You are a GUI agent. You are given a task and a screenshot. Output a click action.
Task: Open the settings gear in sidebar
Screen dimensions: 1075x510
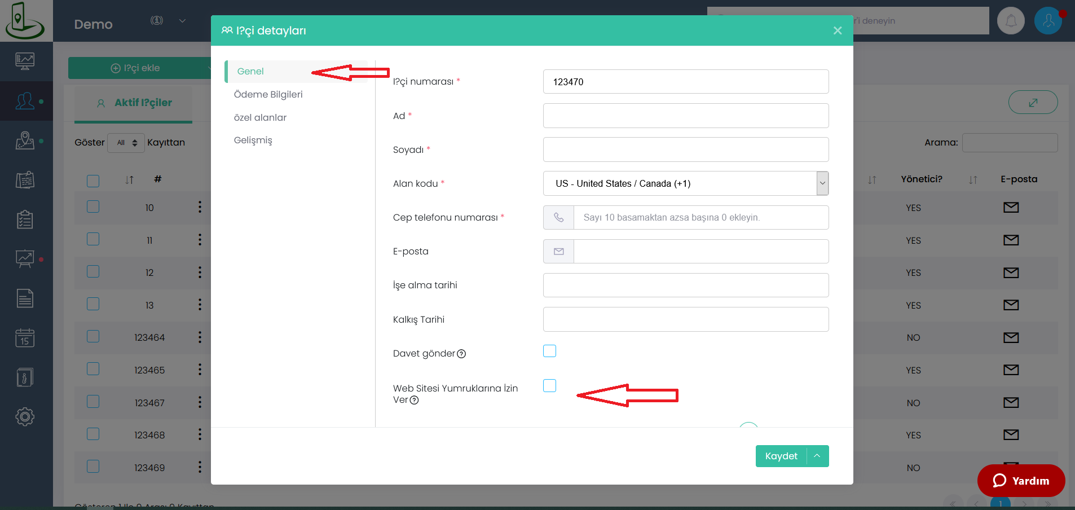25,417
